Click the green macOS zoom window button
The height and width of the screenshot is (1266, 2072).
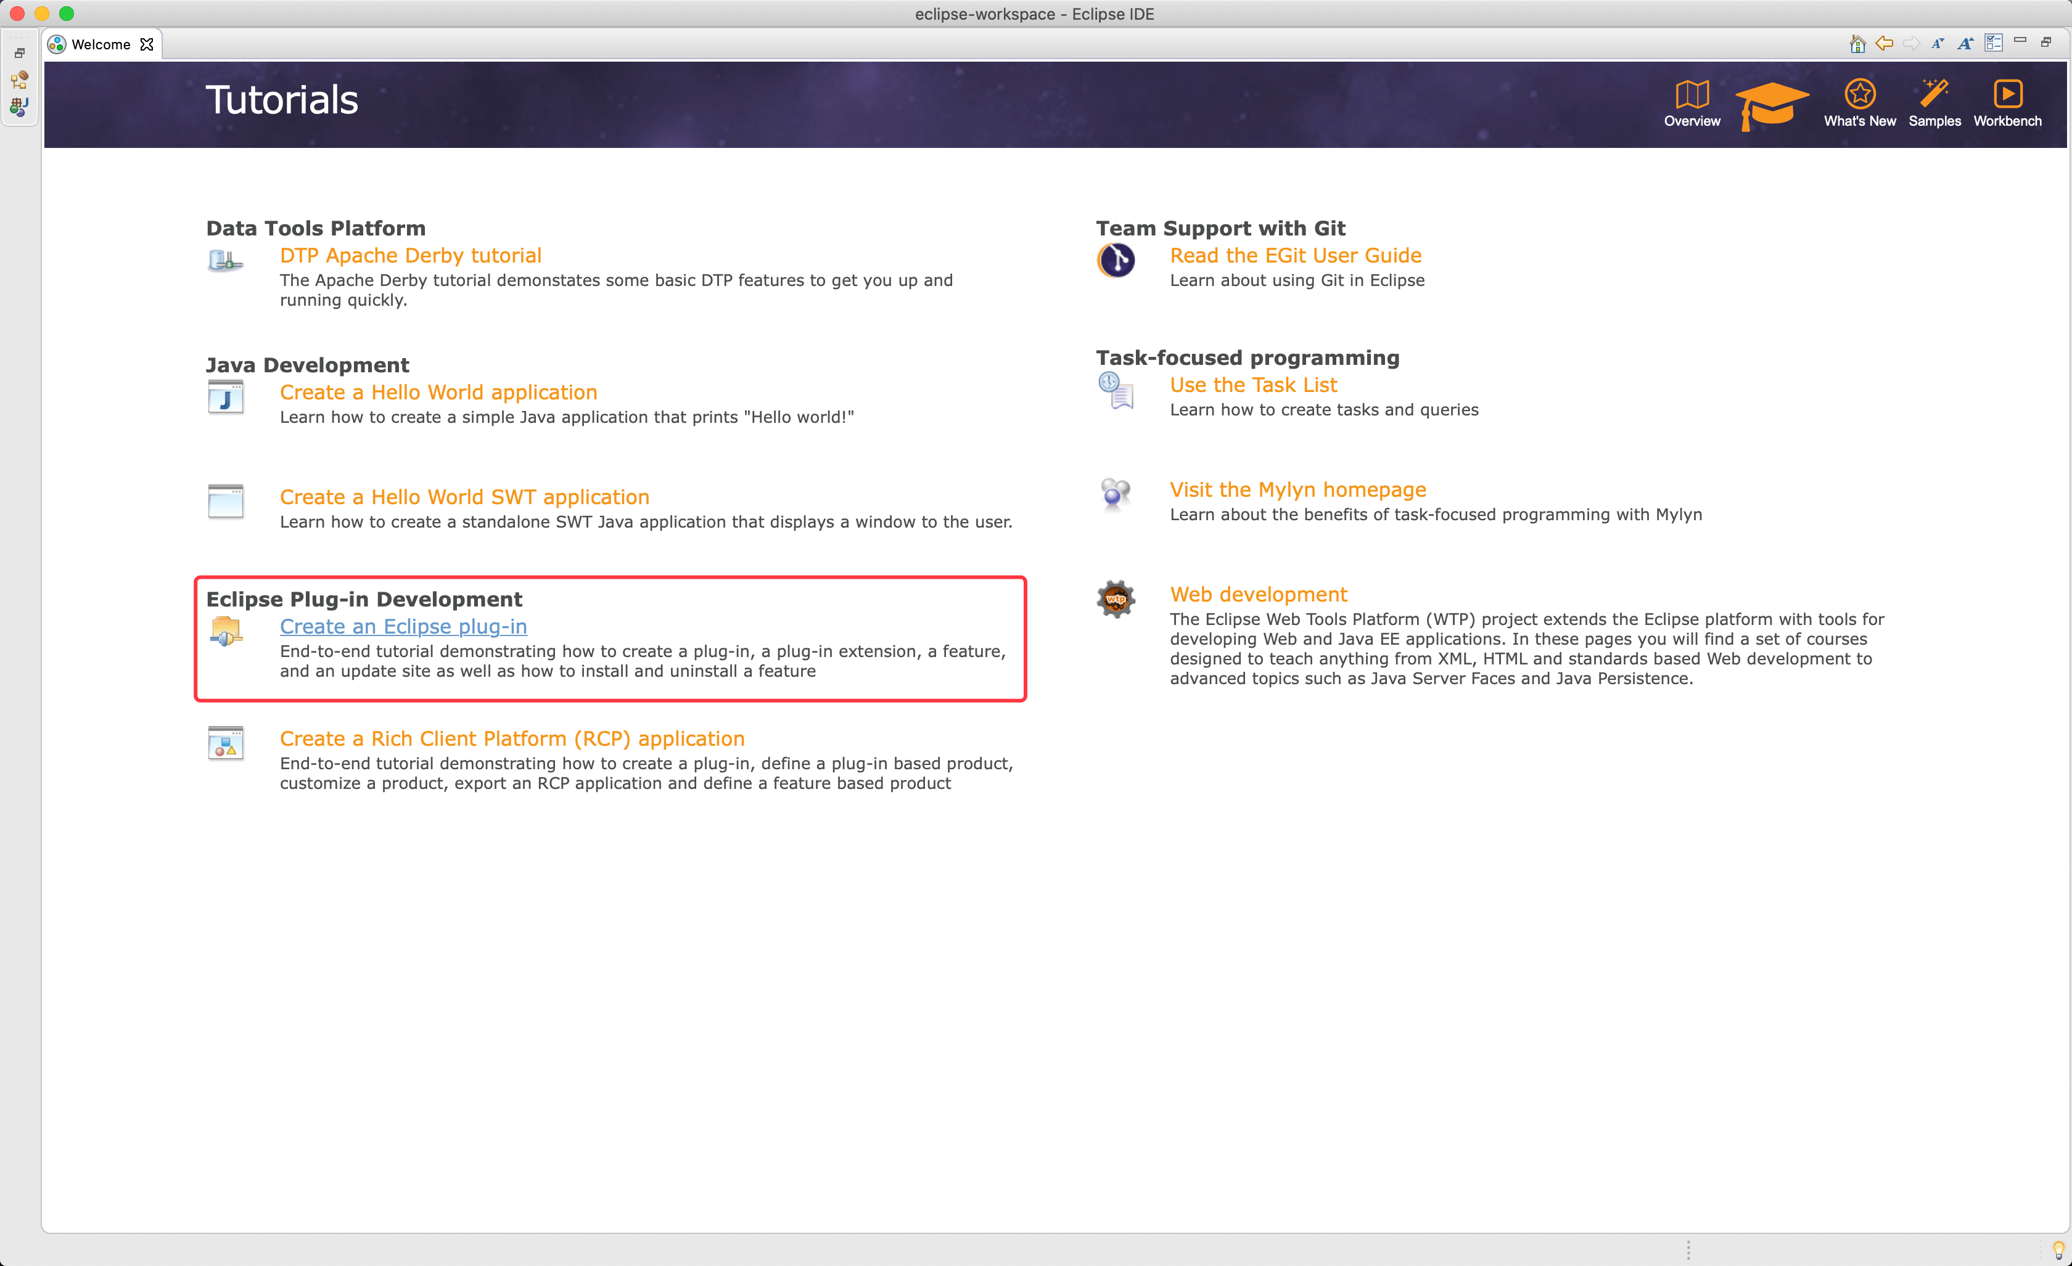click(x=67, y=14)
